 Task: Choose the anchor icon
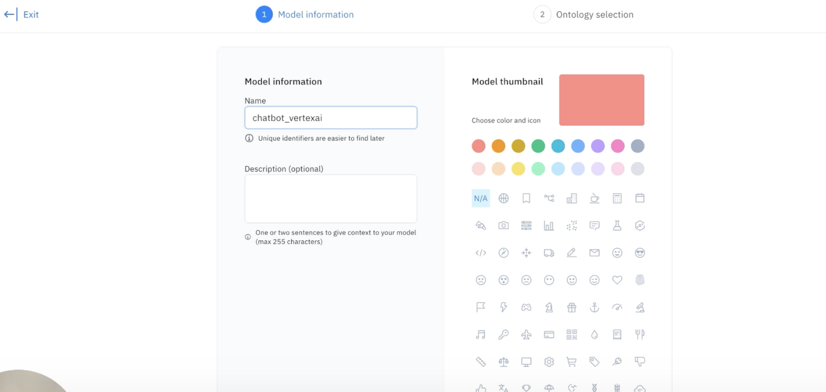tap(595, 307)
